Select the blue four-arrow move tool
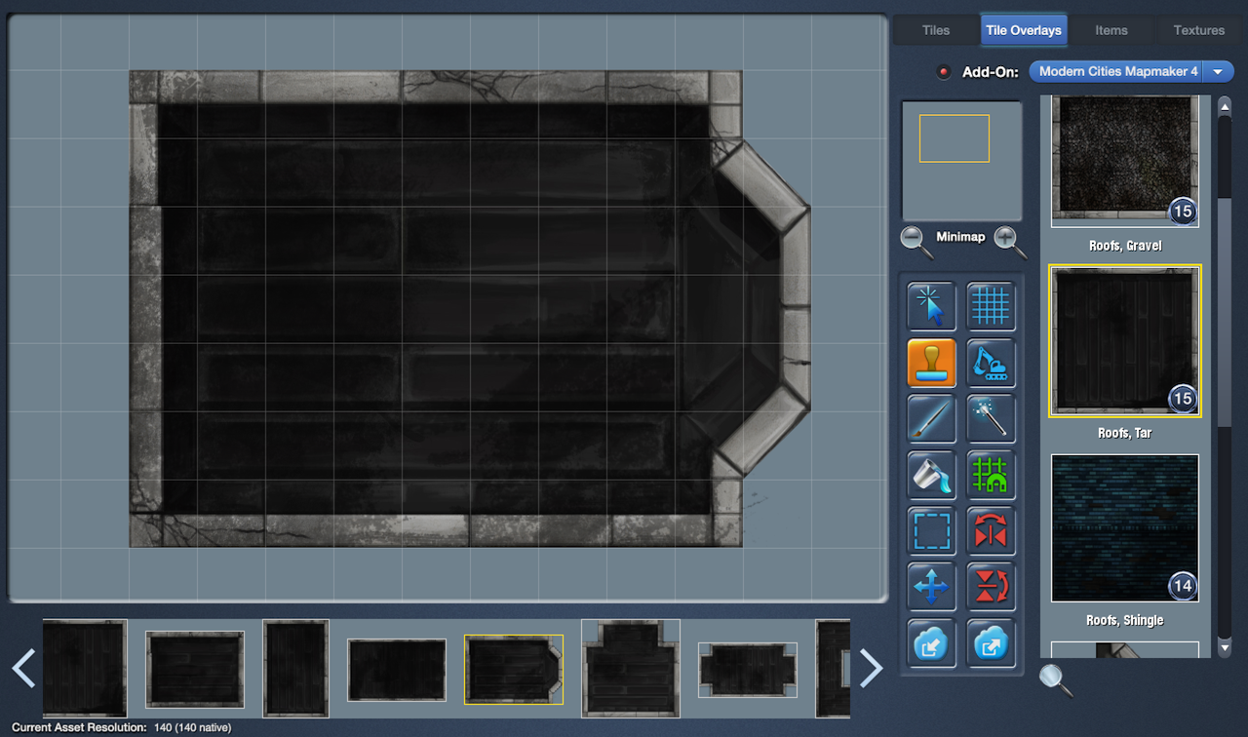1248x737 pixels. tap(931, 587)
